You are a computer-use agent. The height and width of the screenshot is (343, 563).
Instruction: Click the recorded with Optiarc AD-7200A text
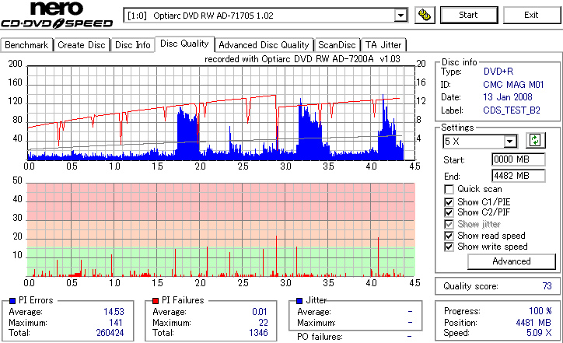click(302, 59)
